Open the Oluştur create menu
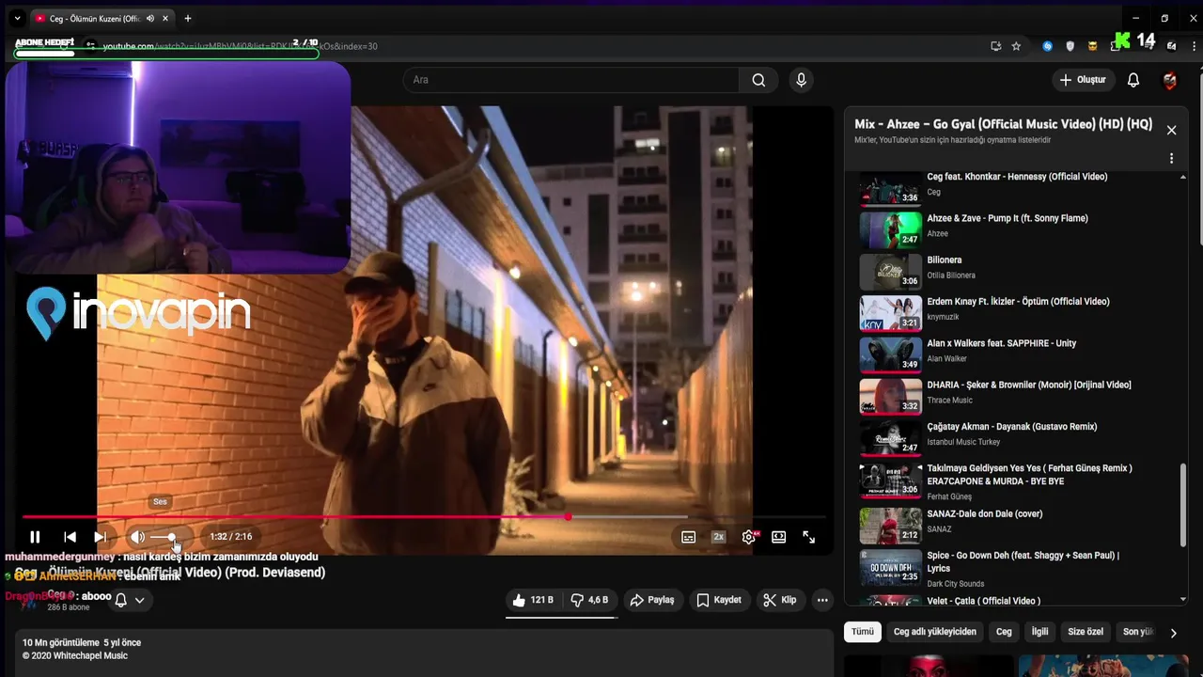 [x=1083, y=80]
